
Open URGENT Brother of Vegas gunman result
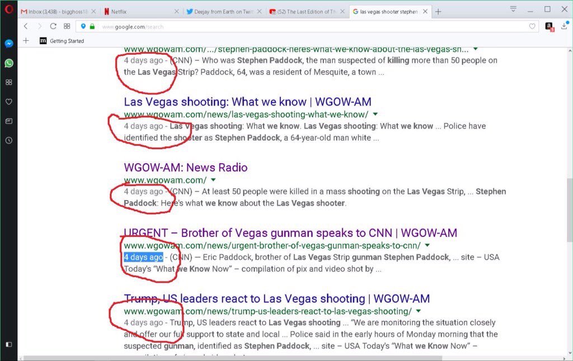pos(290,233)
